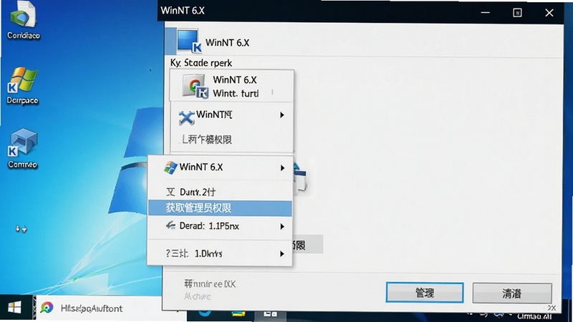This screenshot has height=322, width=573.
Task: Click the Ky. Stade rperk label
Action: pyautogui.click(x=201, y=63)
